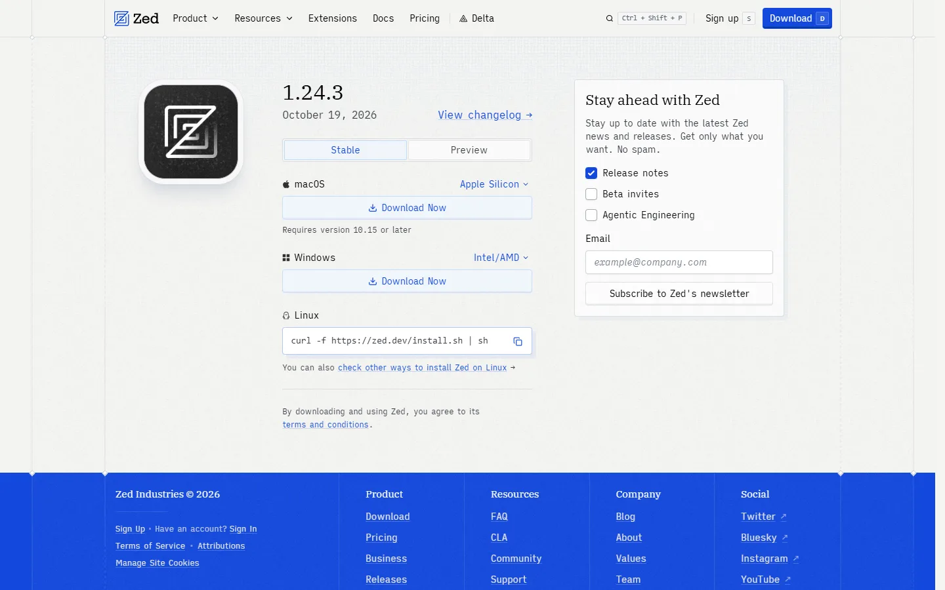Open Terms of Service in the footer
This screenshot has width=945, height=590.
pyautogui.click(x=150, y=546)
